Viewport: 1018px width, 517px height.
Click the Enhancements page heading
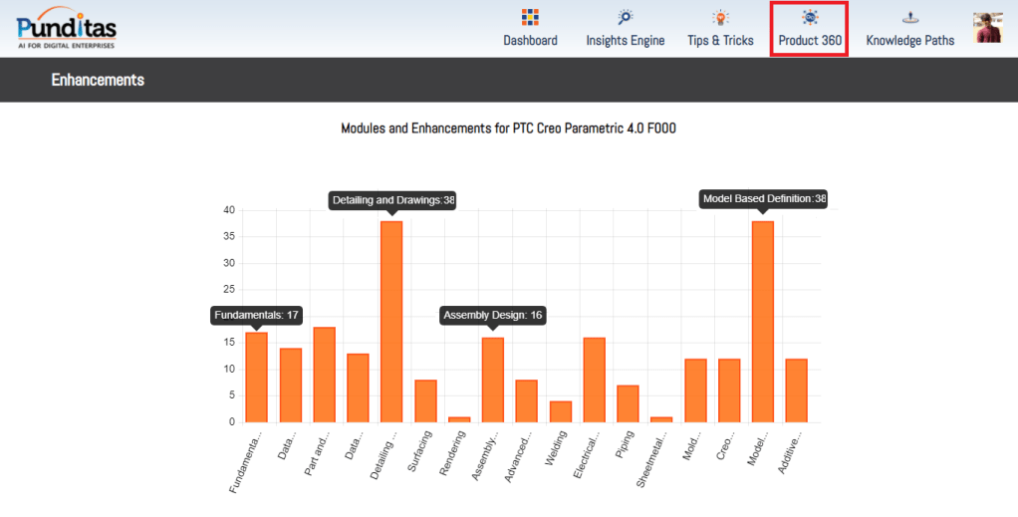(98, 80)
